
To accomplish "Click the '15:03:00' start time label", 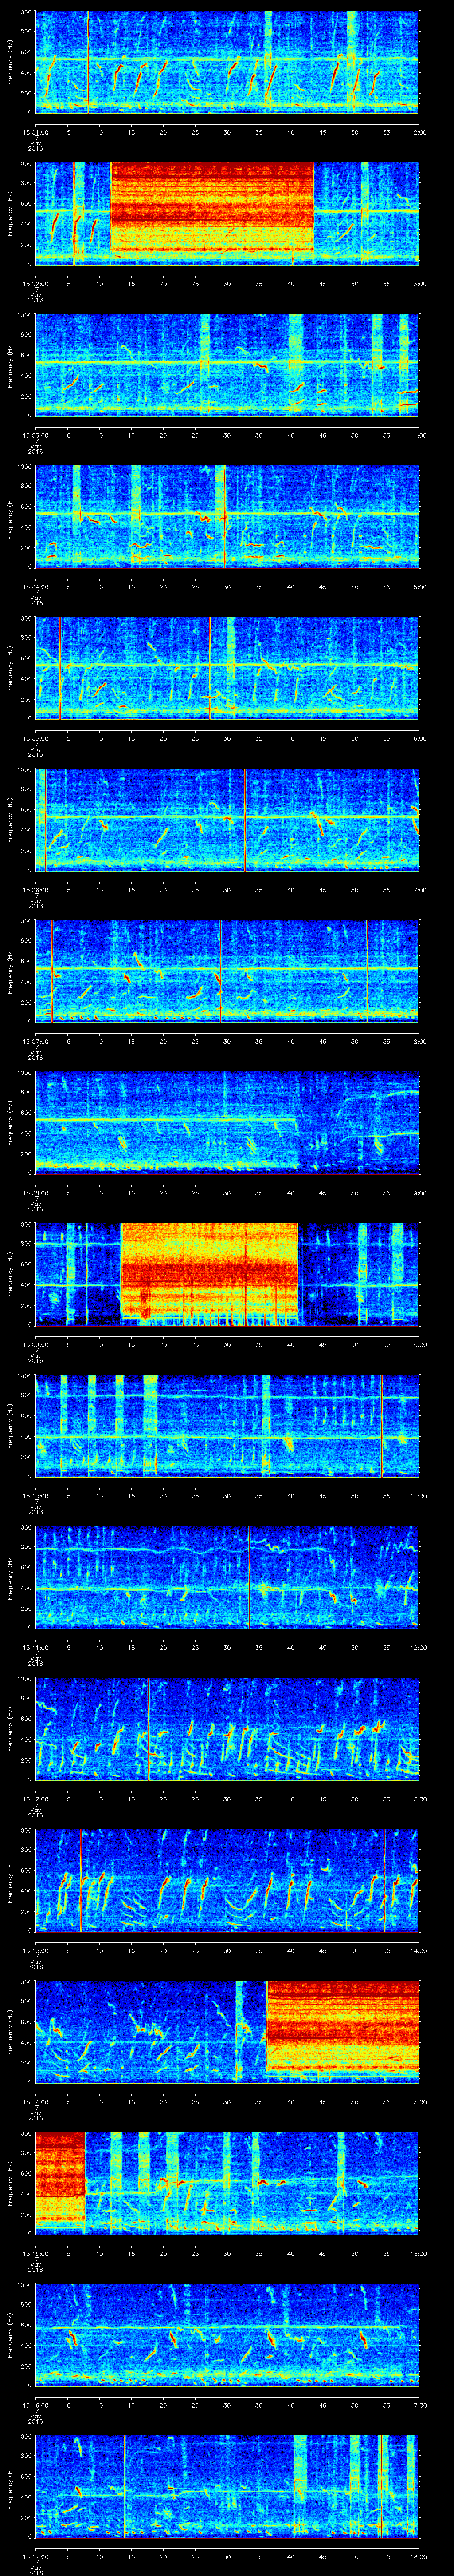I will (x=36, y=435).
